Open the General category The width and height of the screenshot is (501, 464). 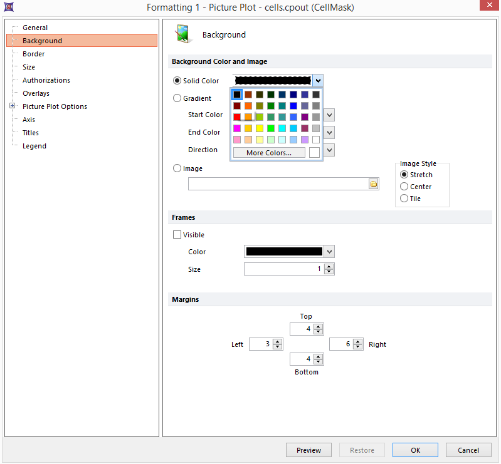point(35,28)
